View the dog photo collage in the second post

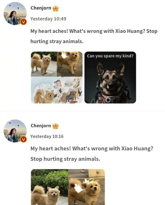(68, 187)
